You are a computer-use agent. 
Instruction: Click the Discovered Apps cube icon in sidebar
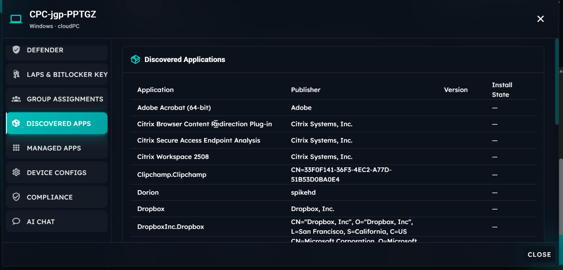click(16, 123)
